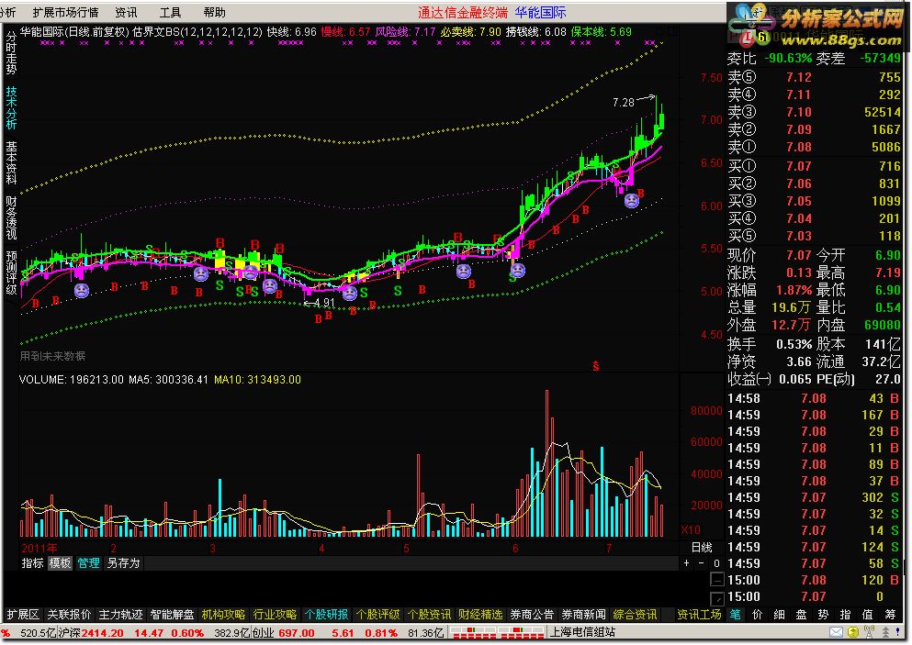The height and width of the screenshot is (645, 912).
Task: Open 行业攻略 bottom tab
Action: [276, 615]
